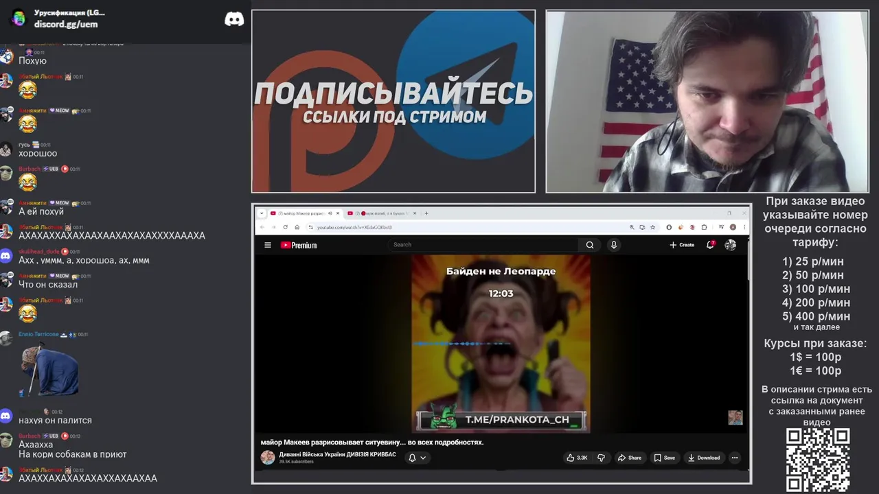Open YouTube notifications bell with badge
This screenshot has width=879, height=494.
711,245
